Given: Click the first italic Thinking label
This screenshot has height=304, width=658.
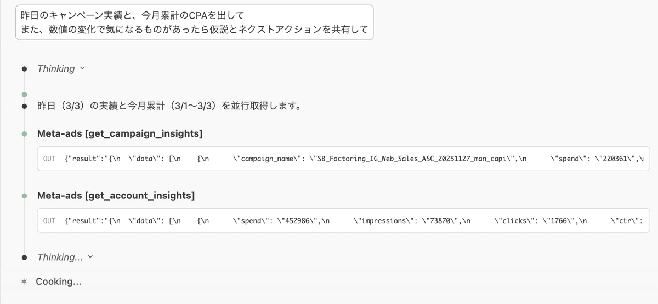Looking at the screenshot, I should click(x=56, y=68).
